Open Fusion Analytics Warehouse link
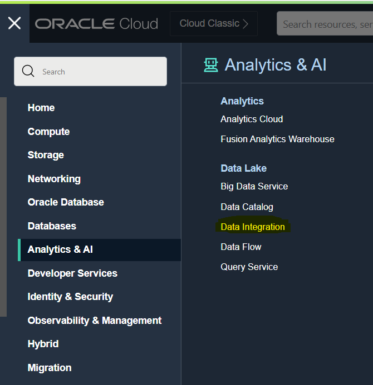 (277, 139)
